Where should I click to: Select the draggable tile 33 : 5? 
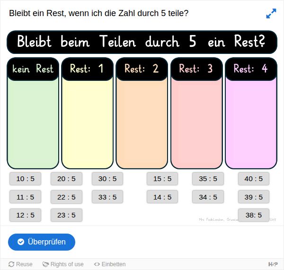(x=107, y=197)
